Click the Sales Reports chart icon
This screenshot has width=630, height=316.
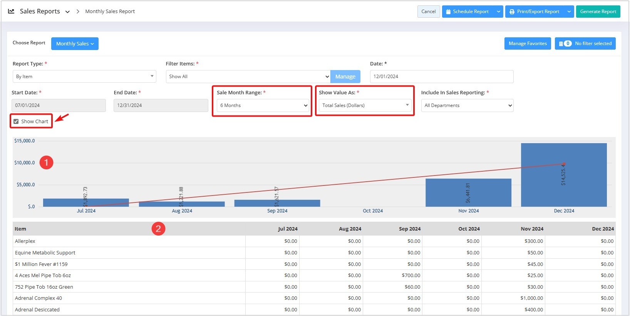tap(11, 11)
